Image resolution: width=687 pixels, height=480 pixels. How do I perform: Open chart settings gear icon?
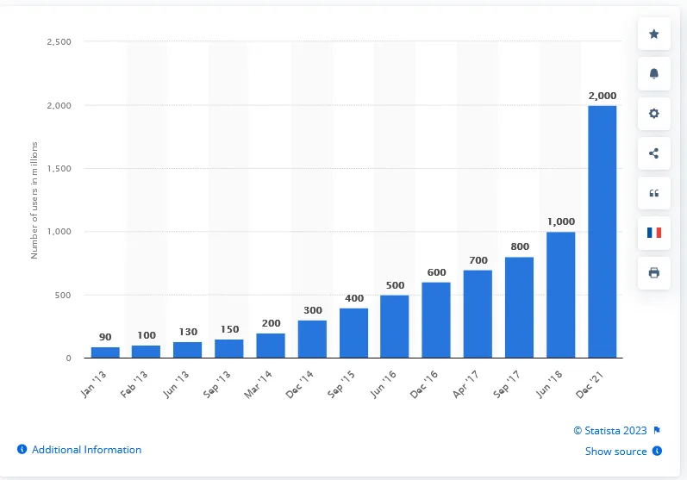[653, 114]
